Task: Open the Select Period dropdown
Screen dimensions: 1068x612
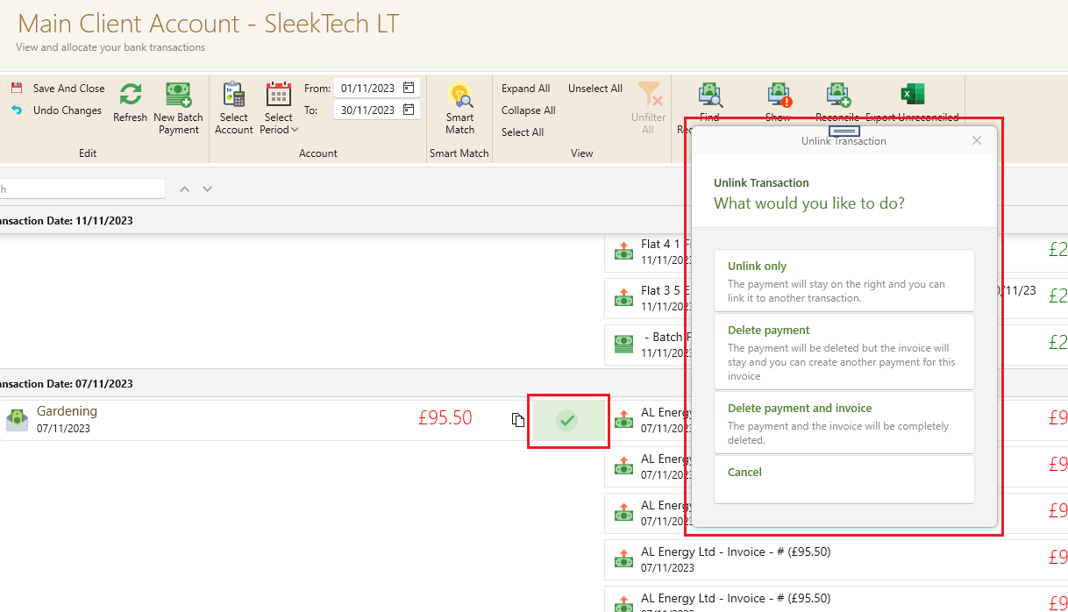Action: pos(279,109)
